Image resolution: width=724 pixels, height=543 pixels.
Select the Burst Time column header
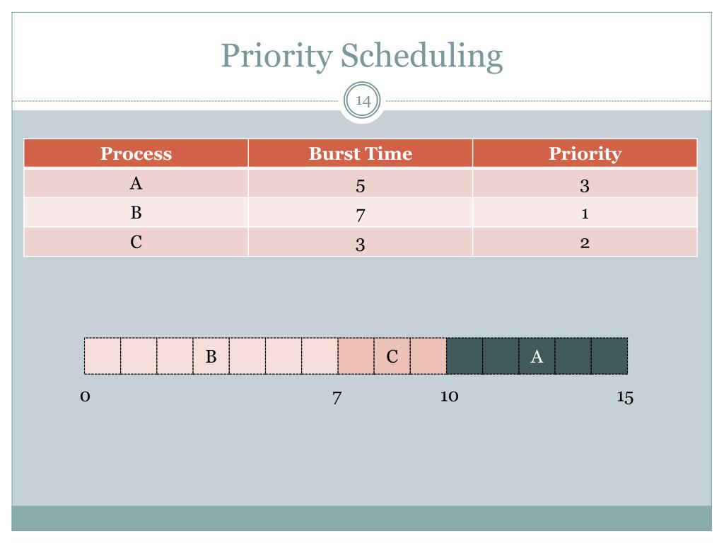(x=360, y=153)
